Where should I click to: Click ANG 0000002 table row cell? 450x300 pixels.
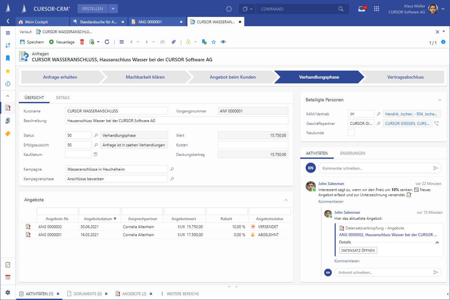click(x=50, y=227)
